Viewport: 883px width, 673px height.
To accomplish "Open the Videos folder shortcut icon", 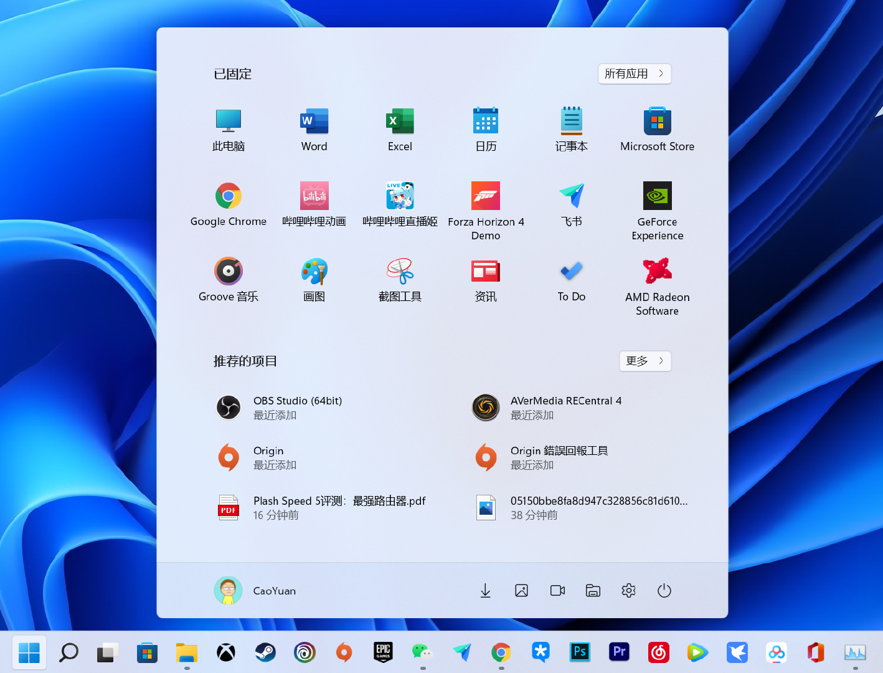I will coord(557,591).
